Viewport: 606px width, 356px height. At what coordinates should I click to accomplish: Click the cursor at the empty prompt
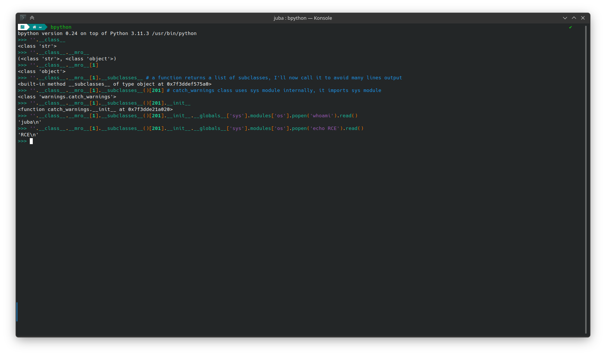[x=31, y=141]
